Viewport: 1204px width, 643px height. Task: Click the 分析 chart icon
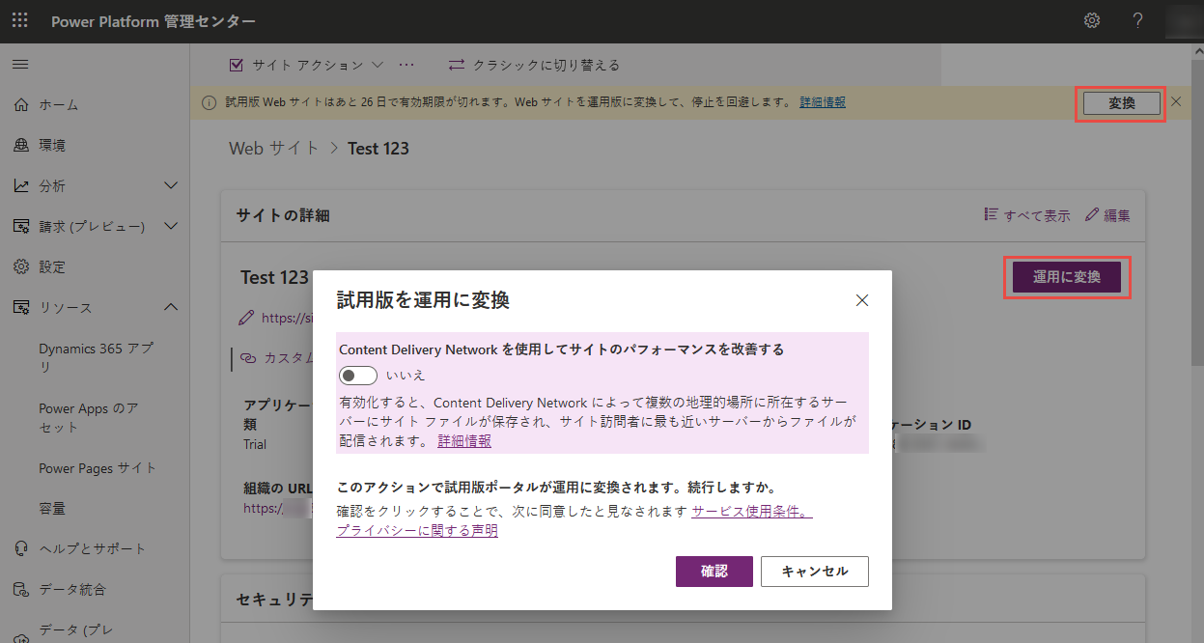[21, 185]
